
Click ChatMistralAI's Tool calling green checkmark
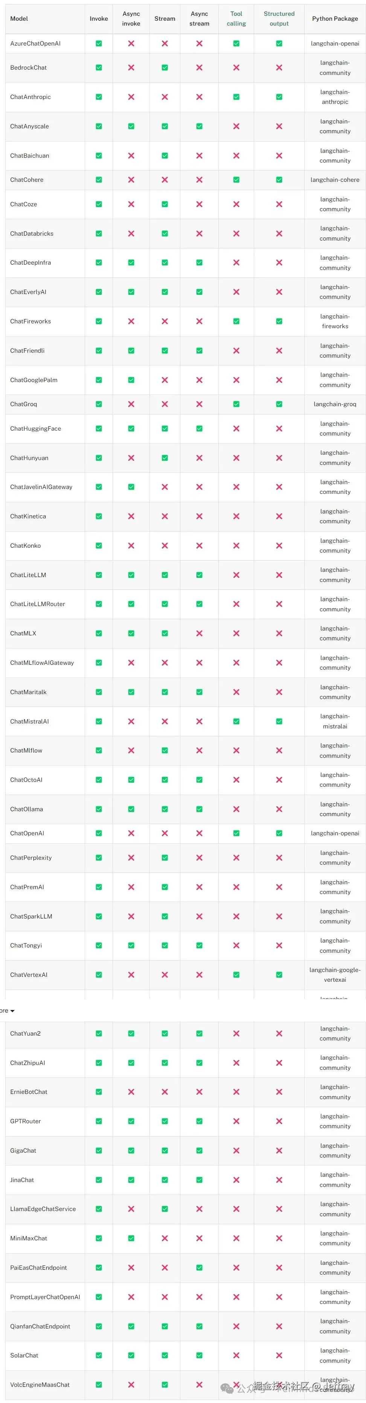[x=236, y=721]
